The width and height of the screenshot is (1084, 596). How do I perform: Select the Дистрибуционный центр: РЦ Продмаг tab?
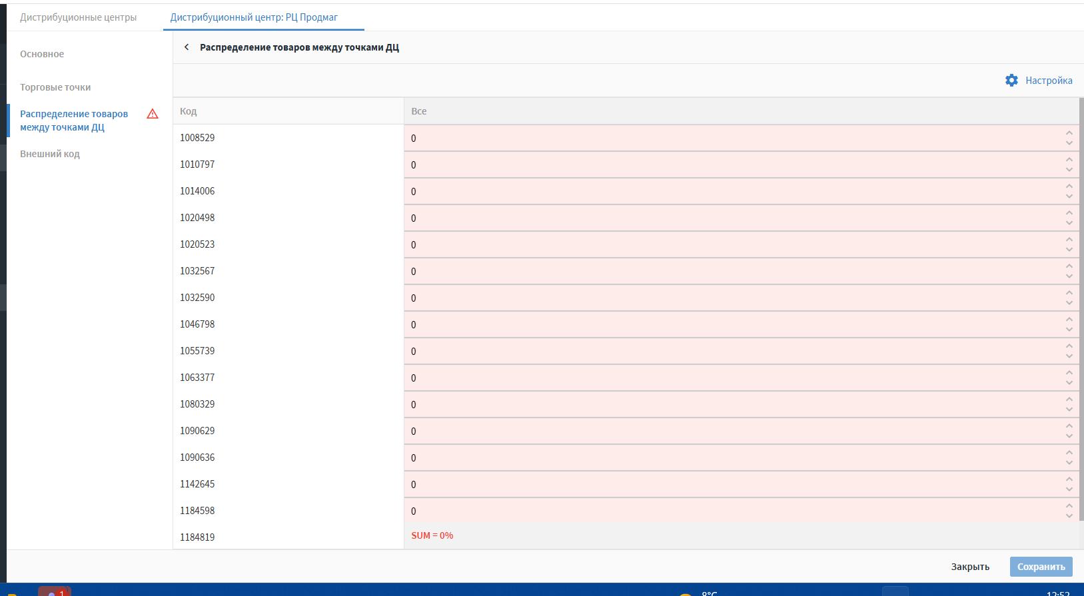tap(254, 17)
